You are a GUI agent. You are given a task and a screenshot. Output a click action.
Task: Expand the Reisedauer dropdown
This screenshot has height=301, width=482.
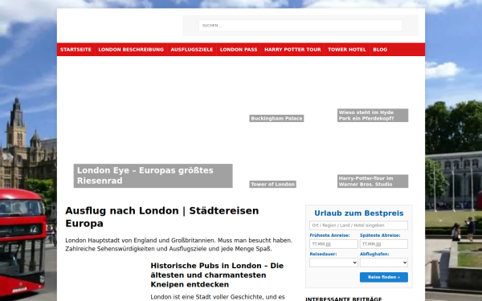tap(333, 262)
